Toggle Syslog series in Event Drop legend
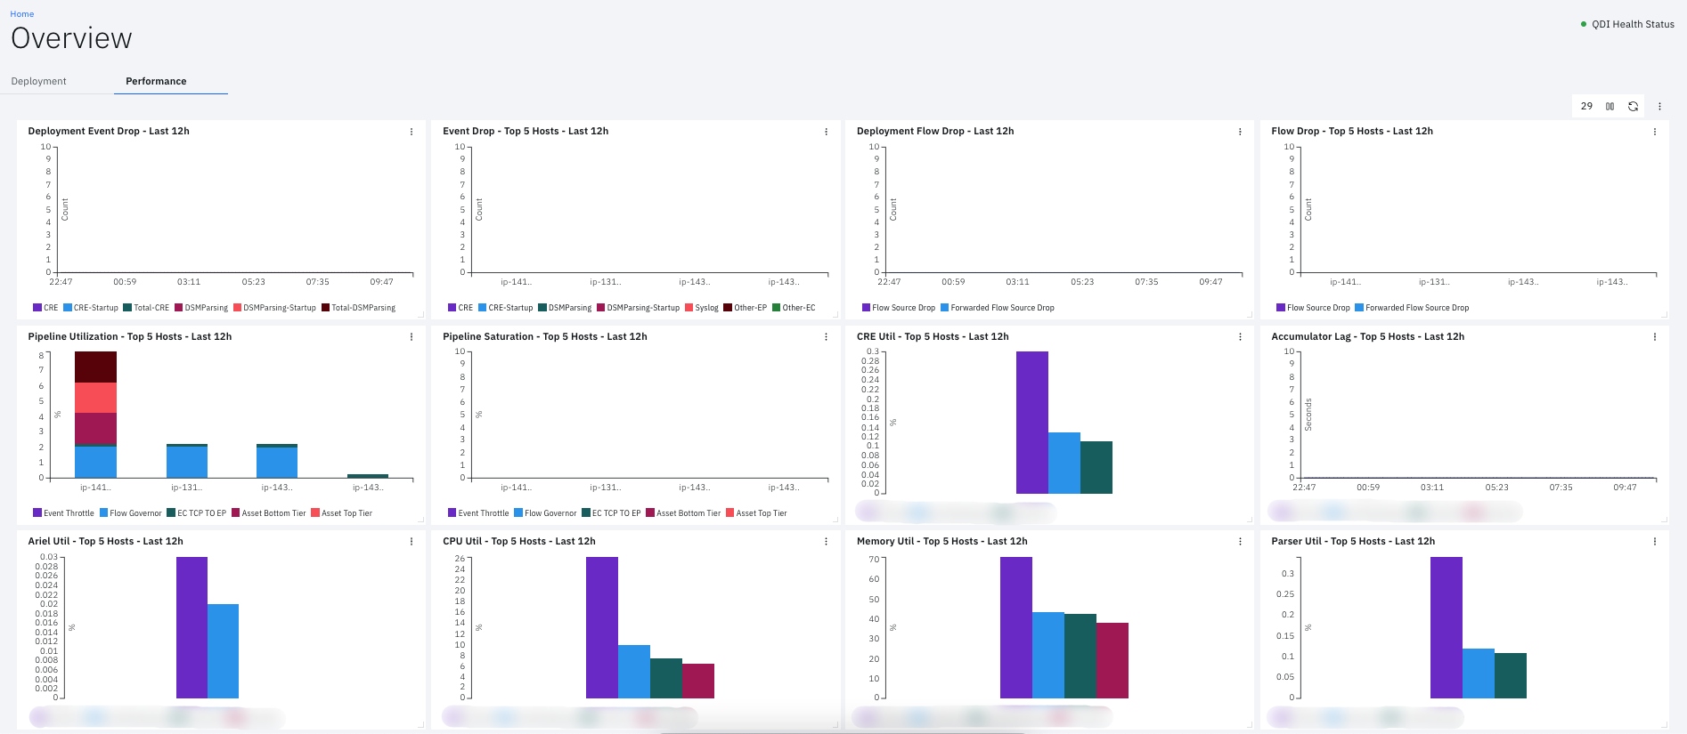The image size is (1687, 734). coord(702,308)
